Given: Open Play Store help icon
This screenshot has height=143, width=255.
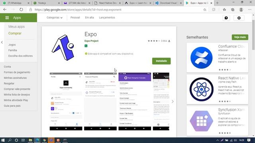Looking at the screenshot, I should pos(226,18).
